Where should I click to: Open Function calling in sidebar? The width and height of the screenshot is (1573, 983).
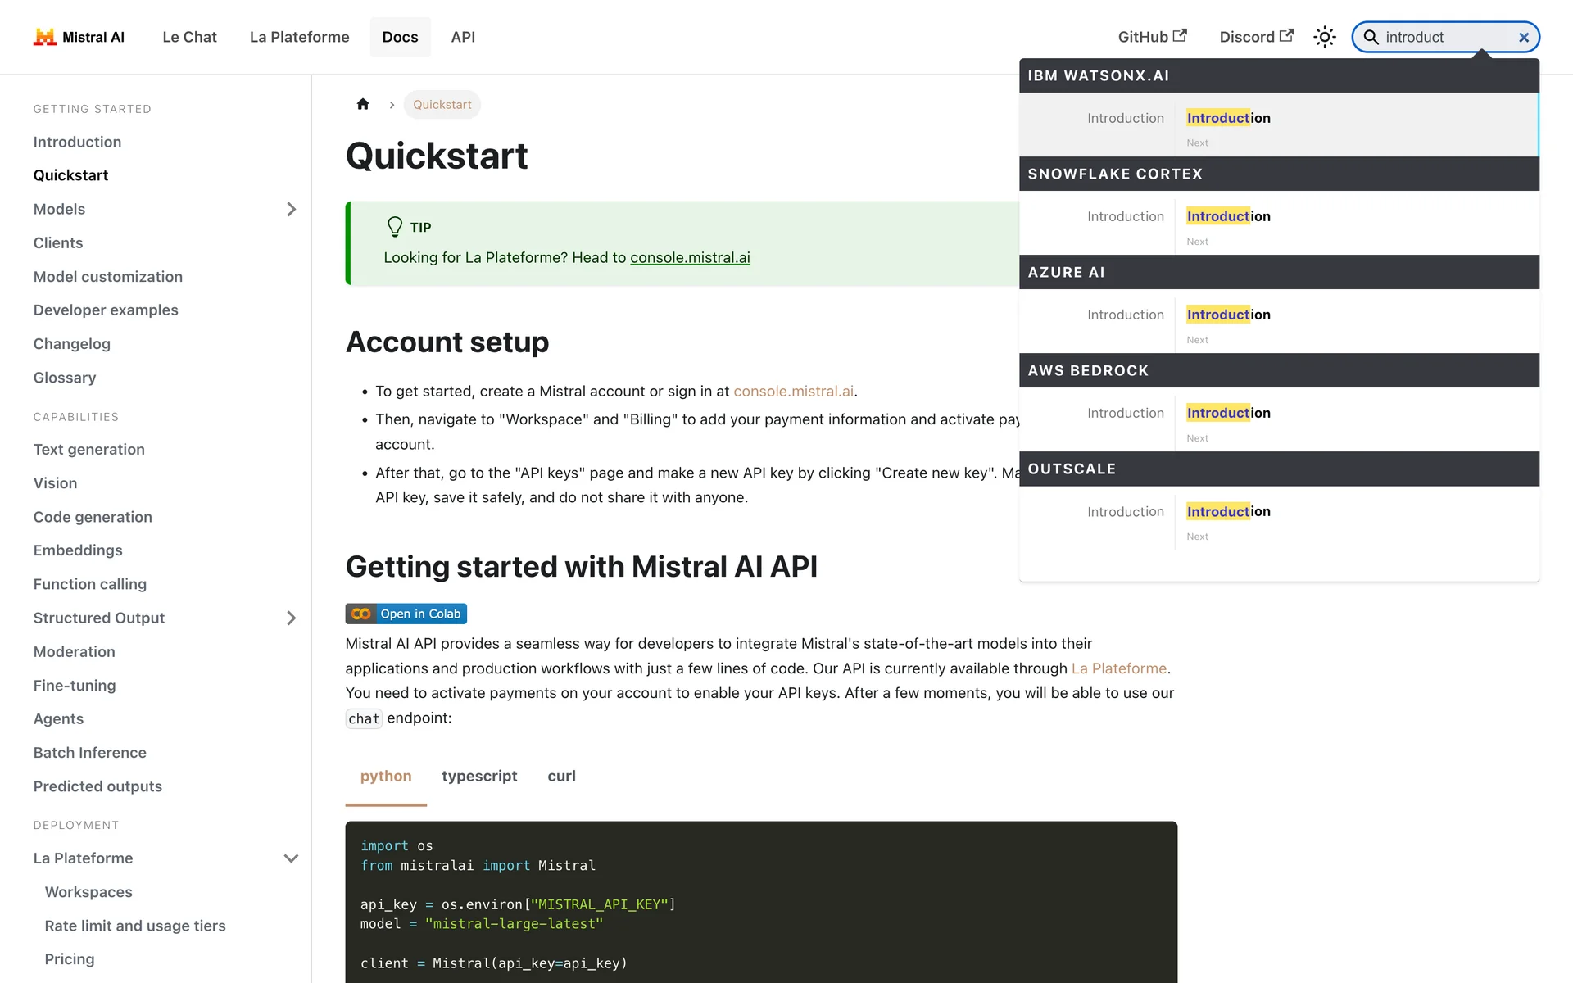tap(90, 584)
